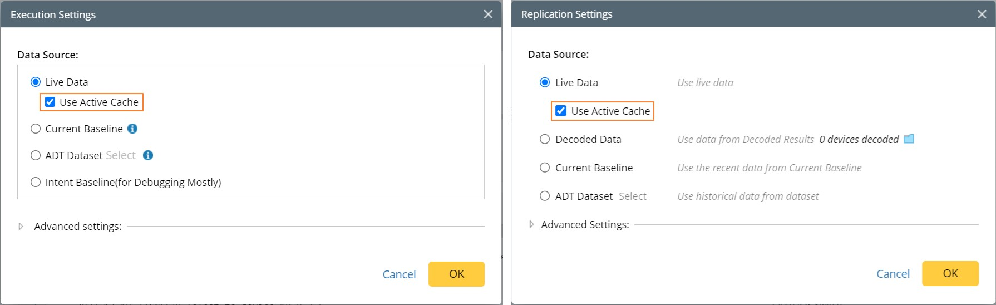Viewport: 996px width, 305px height.
Task: Choose Current Baseline in Replication Settings
Action: point(545,168)
